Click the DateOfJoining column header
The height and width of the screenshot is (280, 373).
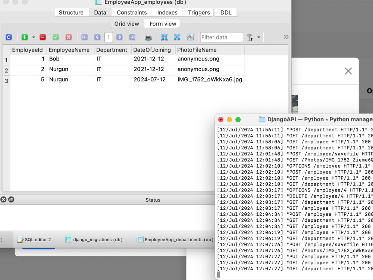tap(153, 50)
